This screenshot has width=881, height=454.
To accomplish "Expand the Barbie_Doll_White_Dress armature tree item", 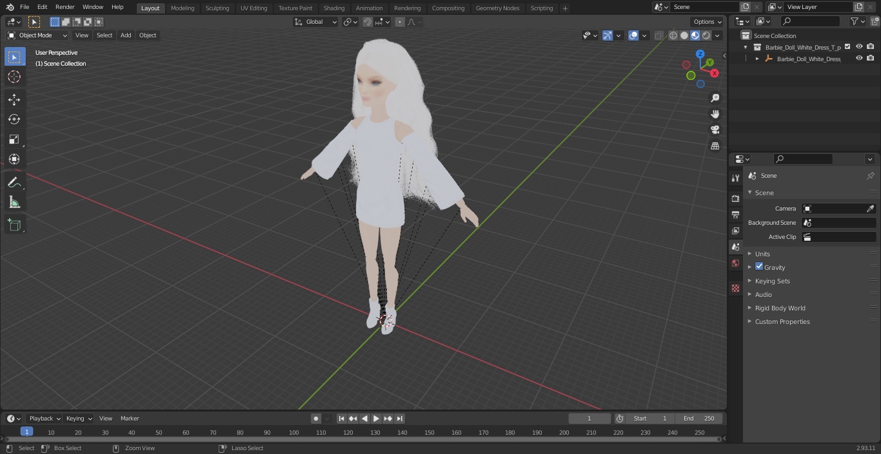I will (757, 59).
